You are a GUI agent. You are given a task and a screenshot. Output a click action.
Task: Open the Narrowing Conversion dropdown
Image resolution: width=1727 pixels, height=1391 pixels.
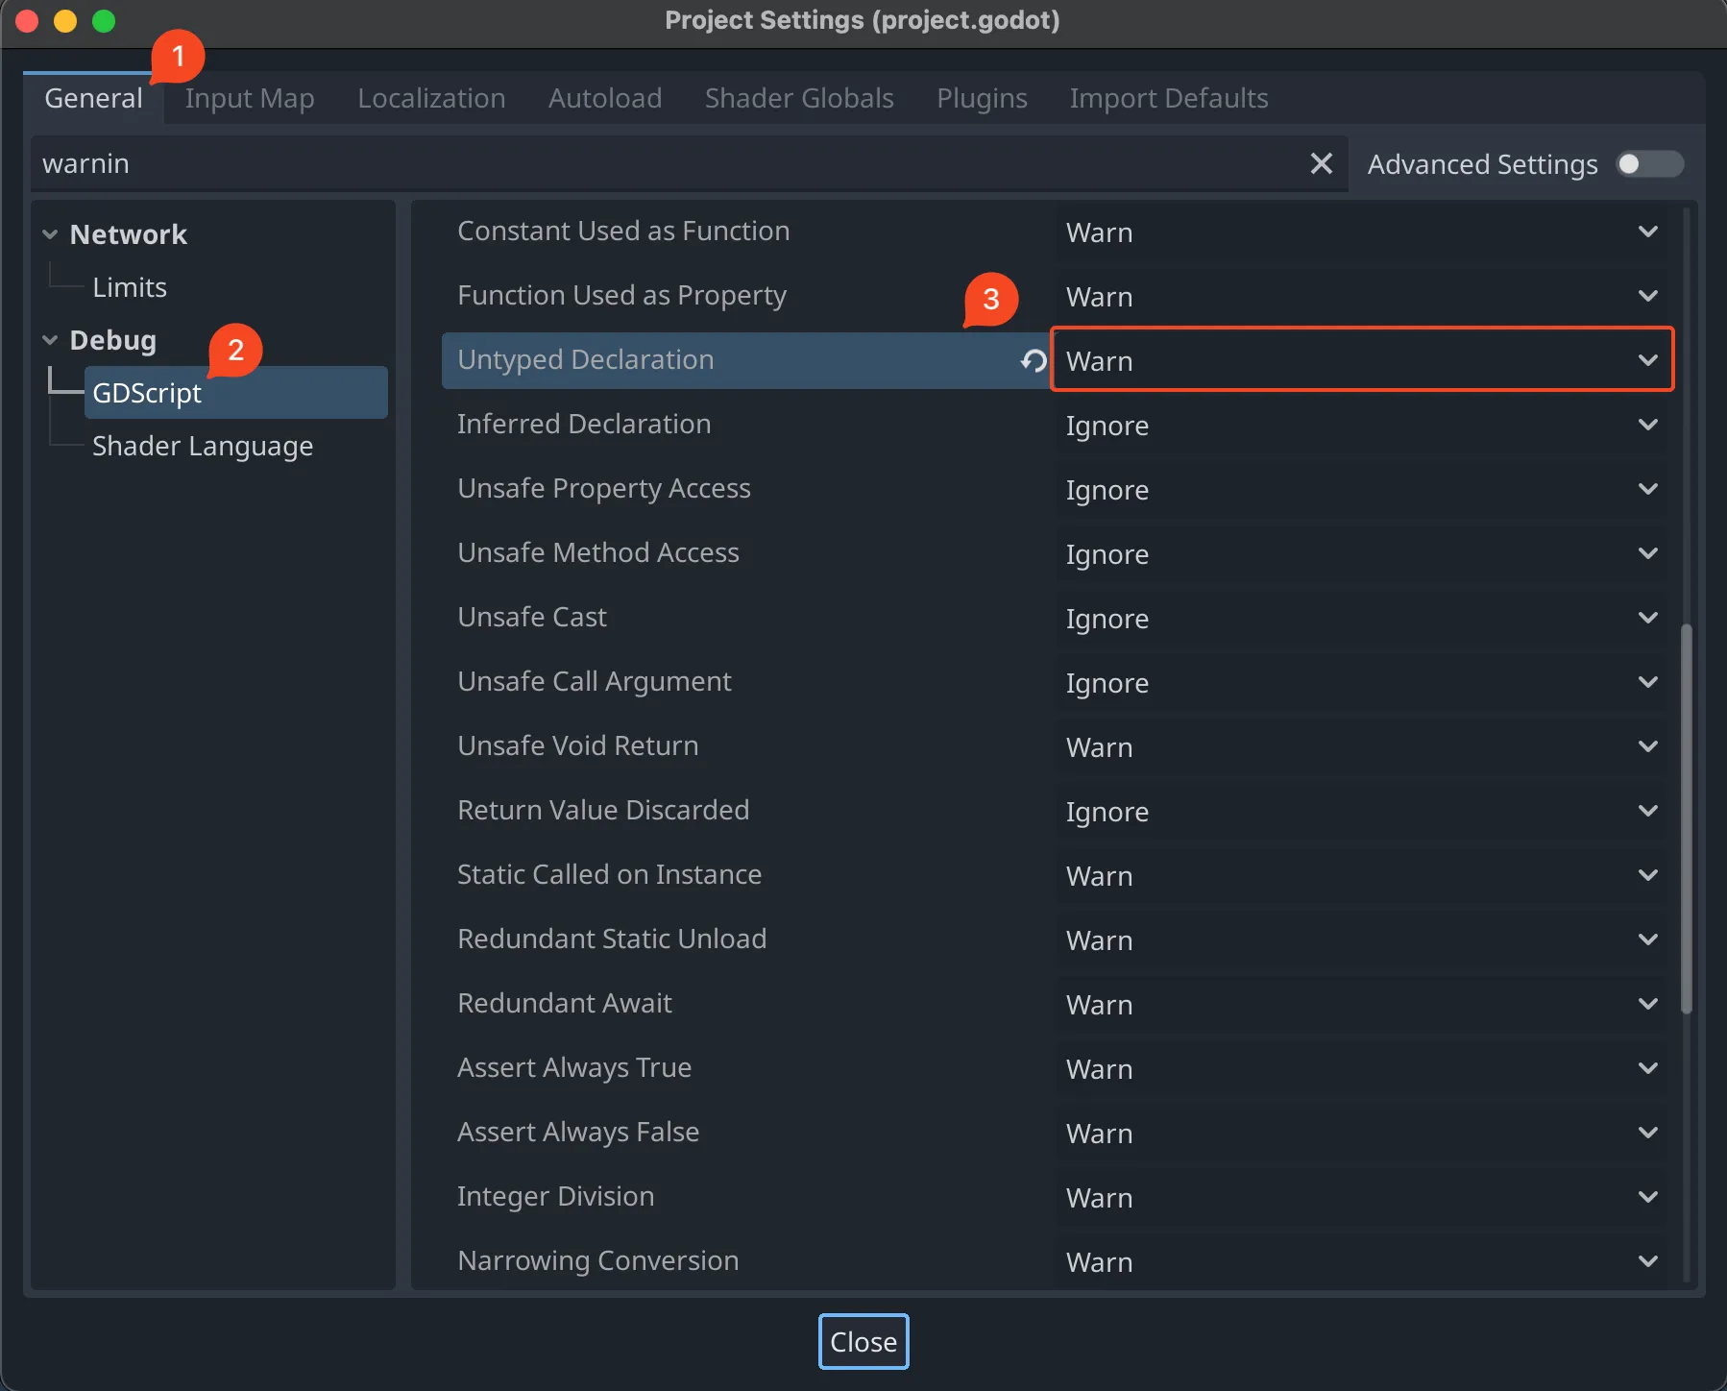click(x=1362, y=1261)
